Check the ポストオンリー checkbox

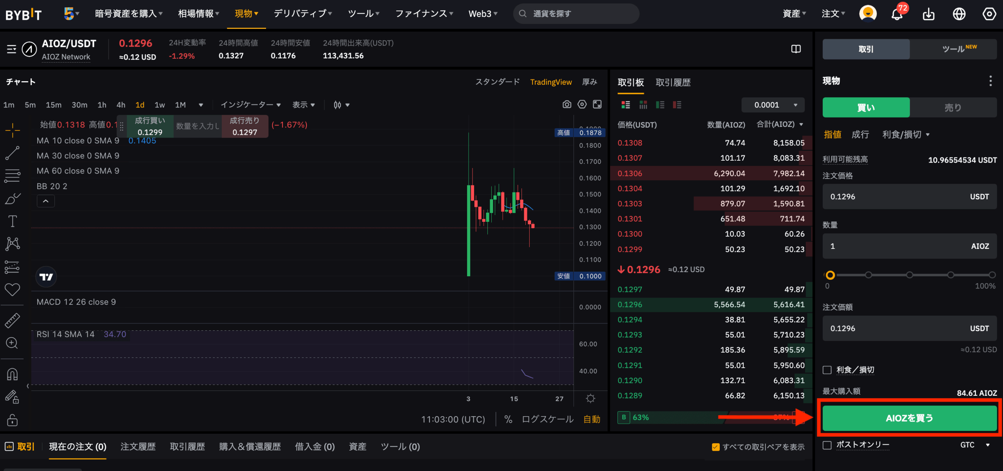pyautogui.click(x=827, y=445)
